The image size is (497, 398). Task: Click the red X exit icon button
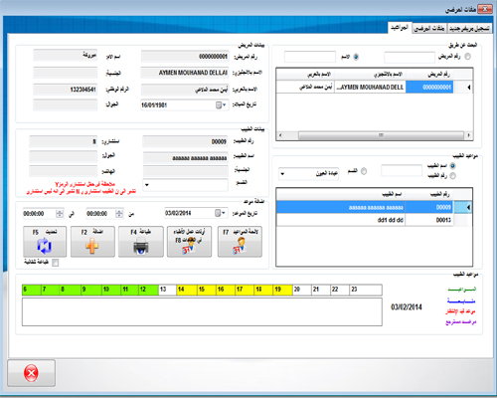pyautogui.click(x=31, y=373)
